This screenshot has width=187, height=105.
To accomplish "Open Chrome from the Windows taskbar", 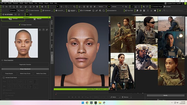I will coord(87,103).
